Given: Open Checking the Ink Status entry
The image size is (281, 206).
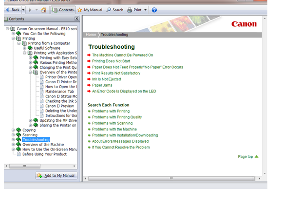Looking at the screenshot, I should 61,101.
